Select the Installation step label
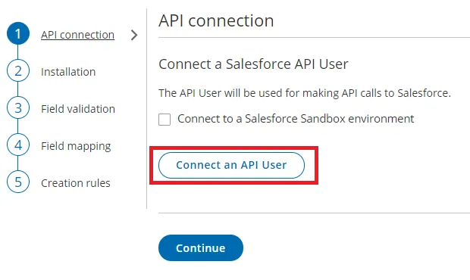Screen dimensions: 470x280 coord(68,72)
